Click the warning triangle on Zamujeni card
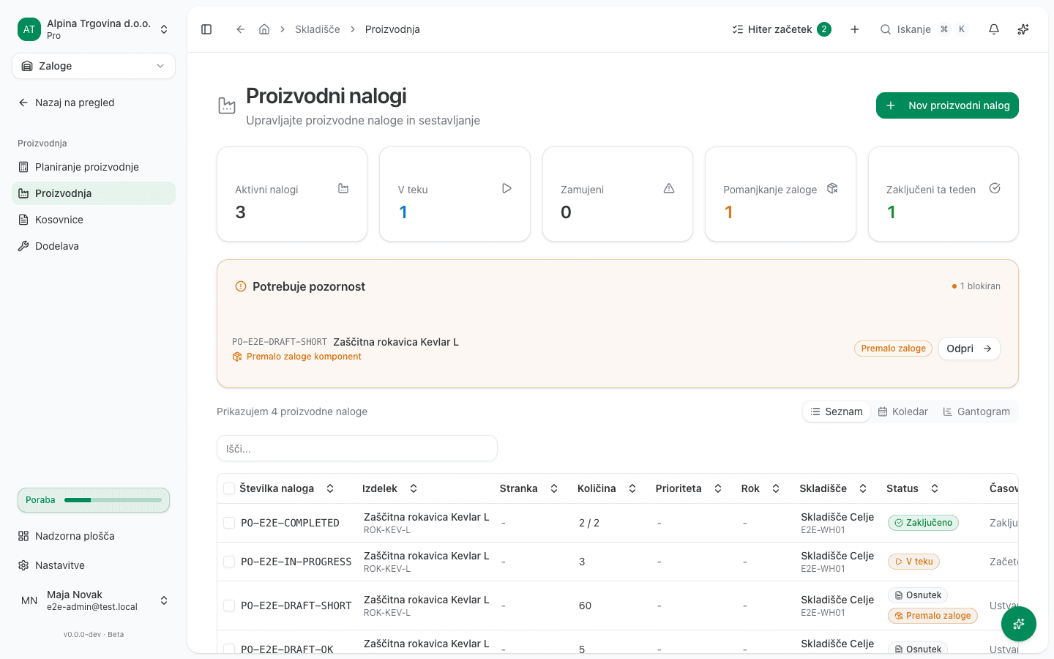Viewport: 1054px width, 659px height. click(669, 188)
